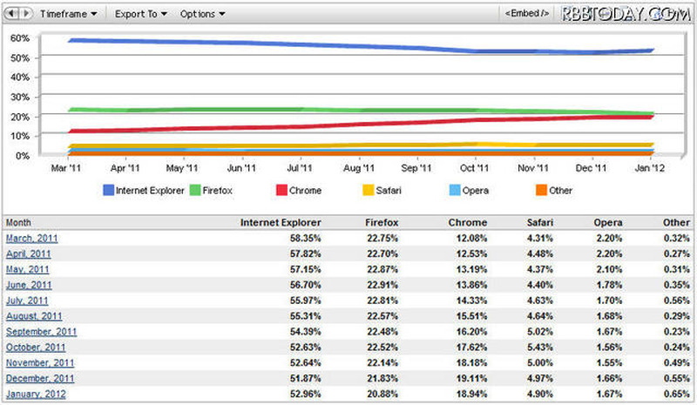The width and height of the screenshot is (697, 405).
Task: Open the Options dropdown
Action: point(202,14)
